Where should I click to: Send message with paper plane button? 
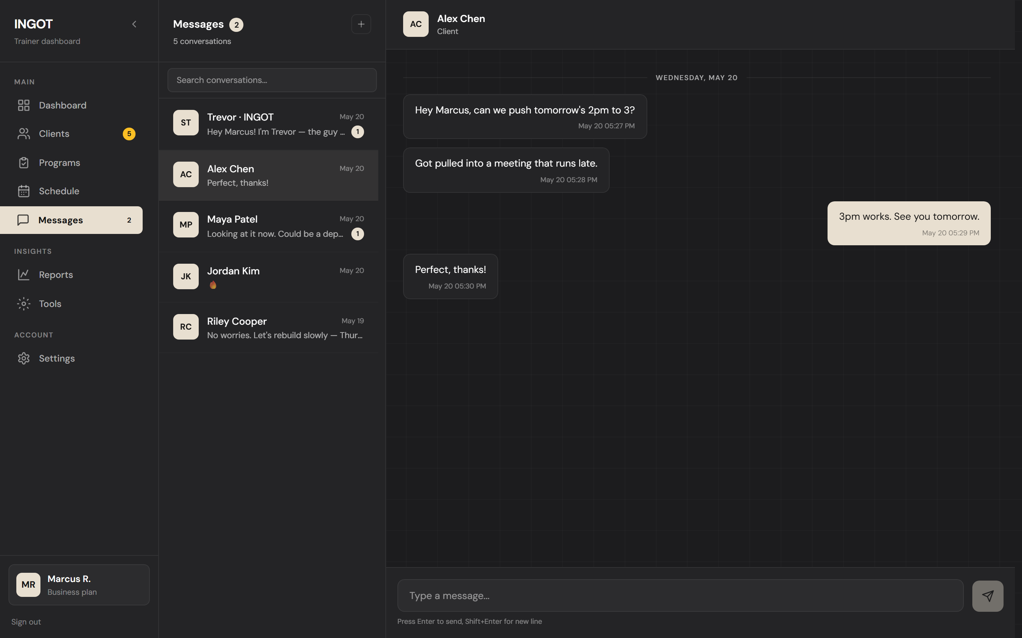(x=988, y=596)
